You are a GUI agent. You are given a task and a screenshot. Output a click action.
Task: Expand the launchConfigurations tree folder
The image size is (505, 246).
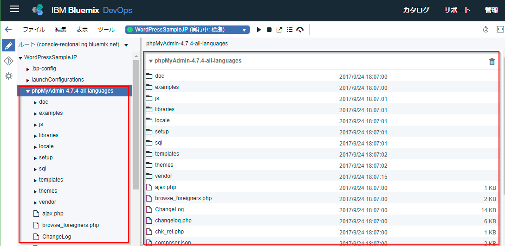coord(28,80)
